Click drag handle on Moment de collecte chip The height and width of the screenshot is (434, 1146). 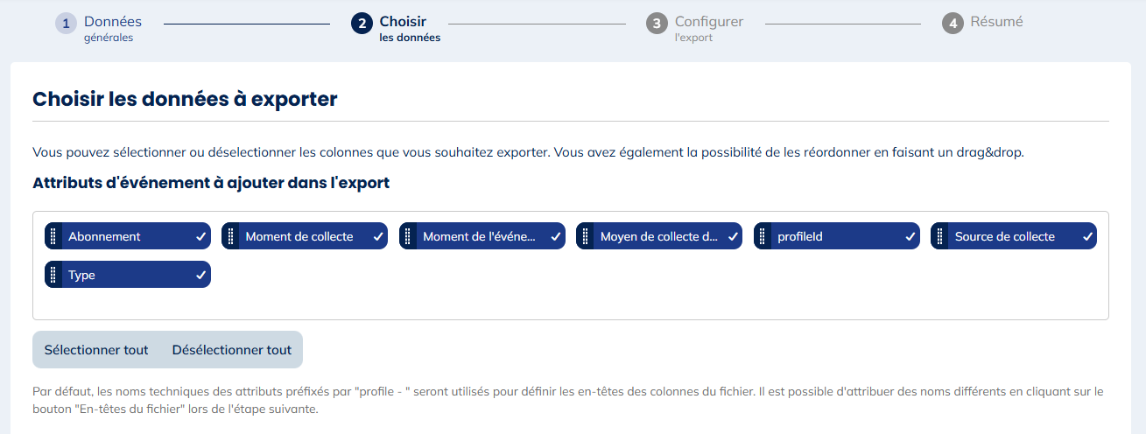coord(230,236)
